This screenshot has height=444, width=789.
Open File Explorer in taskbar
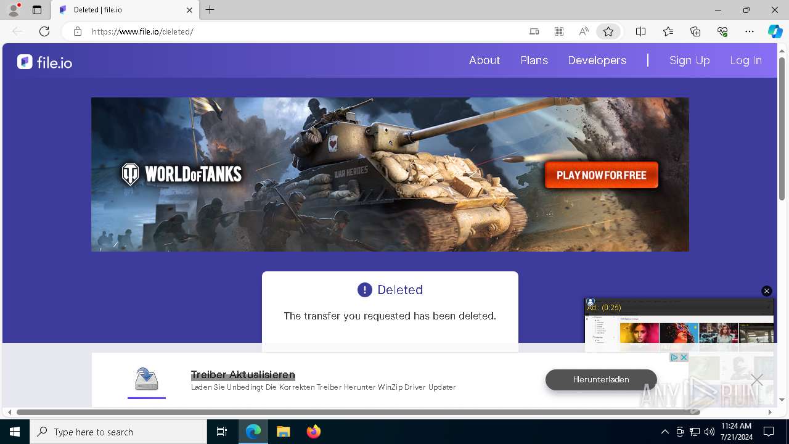283,432
